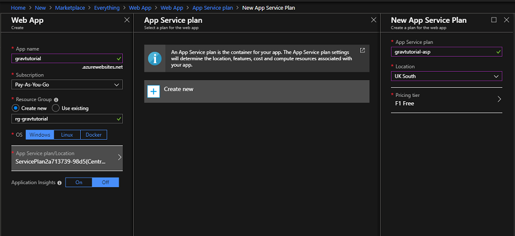This screenshot has width=515, height=236.
Task: Edit the gravtutorial-asp plan name field
Action: [x=446, y=52]
